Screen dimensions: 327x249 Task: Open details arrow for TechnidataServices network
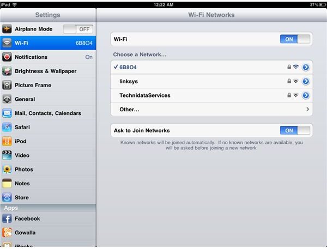point(306,95)
